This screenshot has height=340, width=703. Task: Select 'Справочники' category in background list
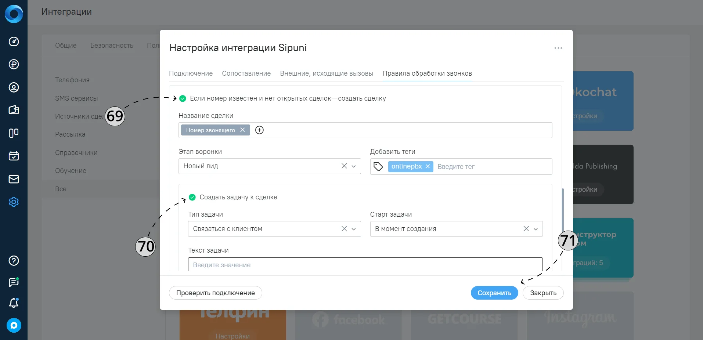[x=76, y=153]
